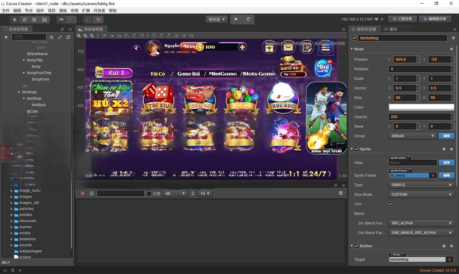
Task: Open Dst Blend Factor dropdown
Action: point(421,233)
